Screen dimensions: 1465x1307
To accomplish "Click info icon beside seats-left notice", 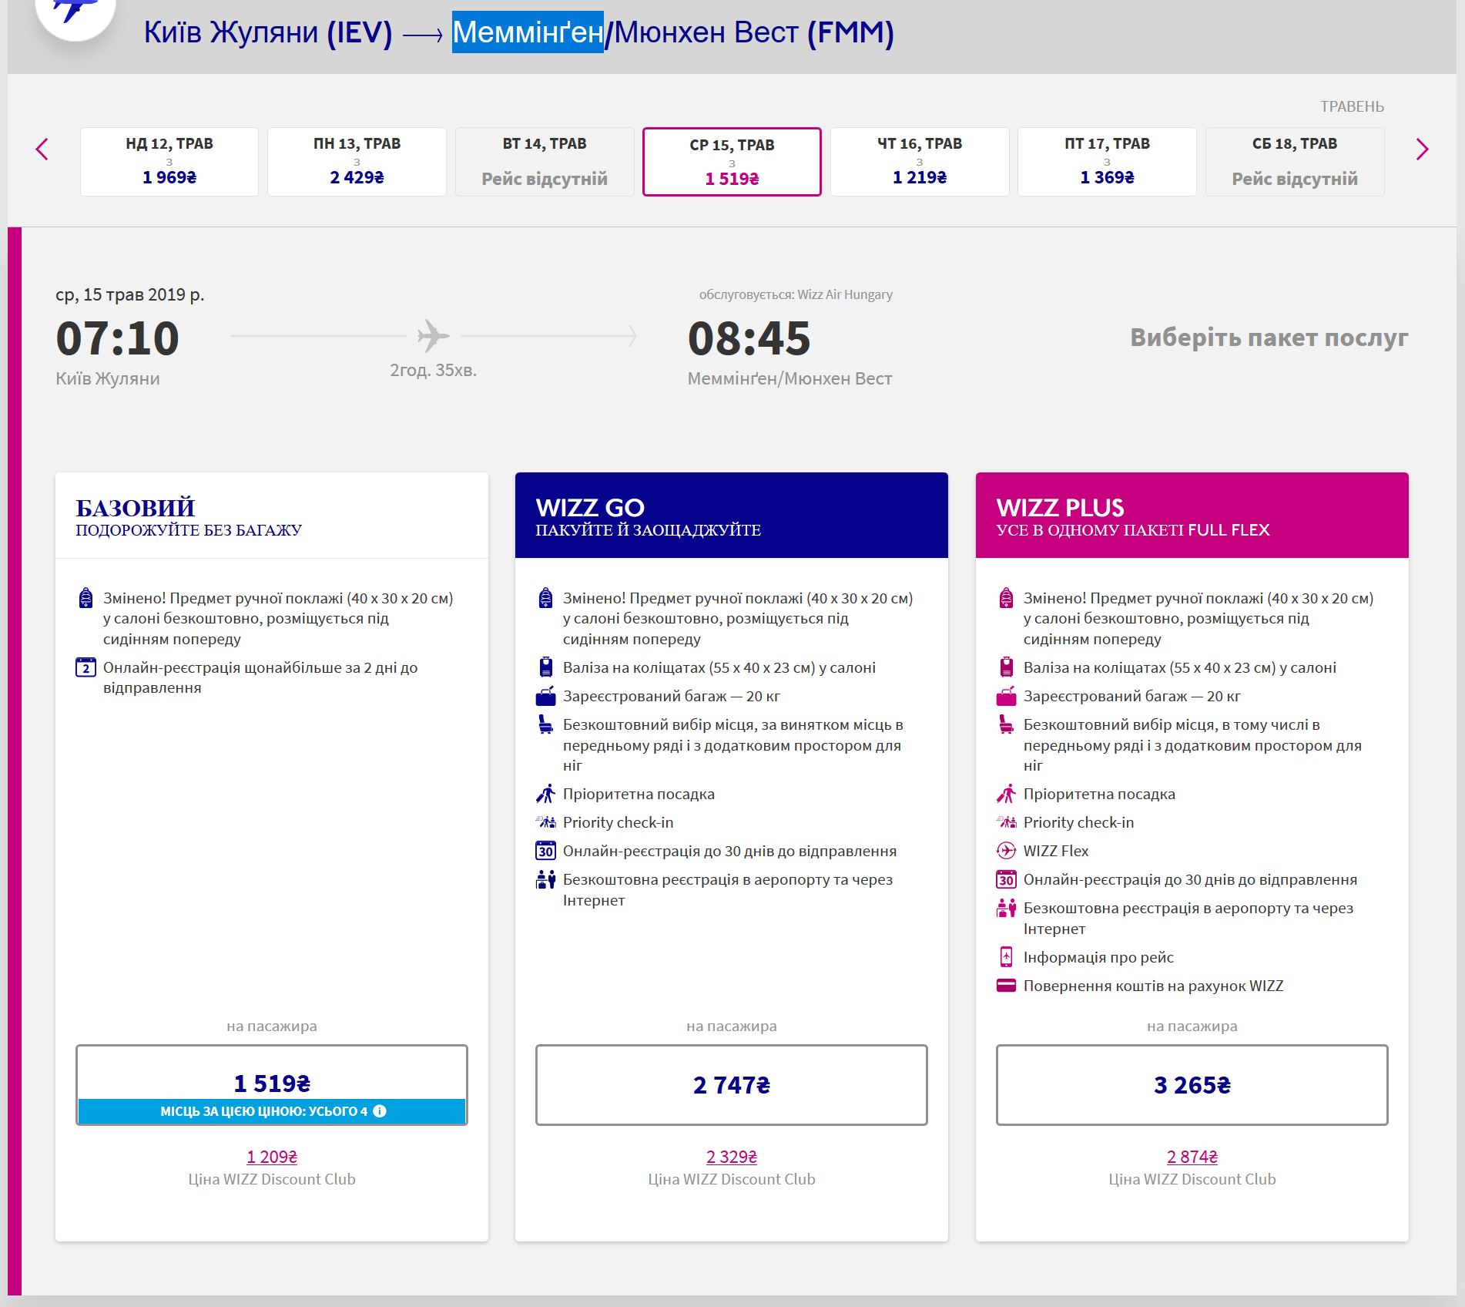I will coord(380,1110).
